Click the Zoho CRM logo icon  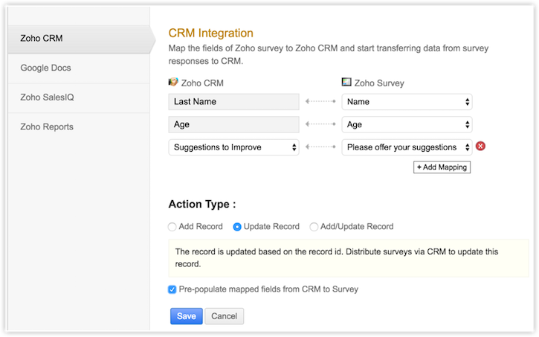click(x=173, y=83)
